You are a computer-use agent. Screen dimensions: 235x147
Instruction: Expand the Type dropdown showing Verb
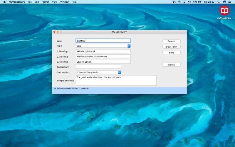click(x=129, y=46)
